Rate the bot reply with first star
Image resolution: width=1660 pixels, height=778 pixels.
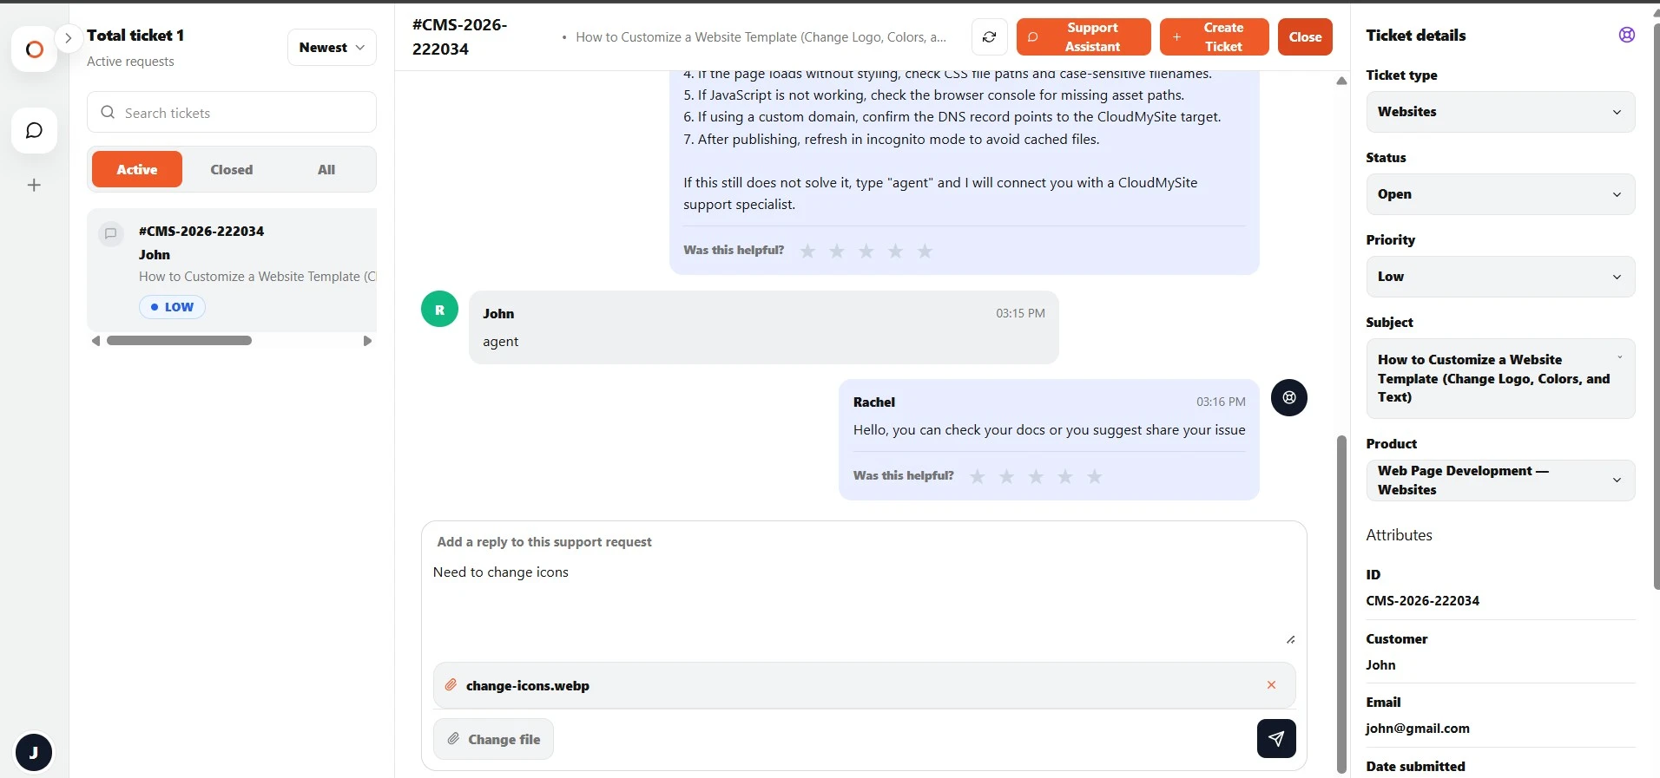pyautogui.click(x=807, y=251)
